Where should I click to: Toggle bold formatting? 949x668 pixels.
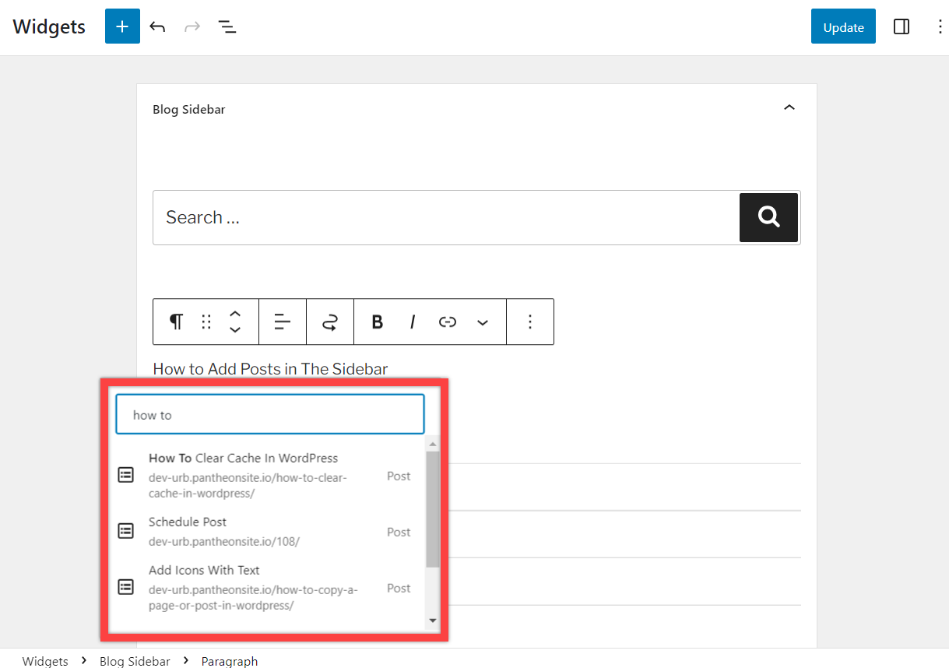point(378,322)
